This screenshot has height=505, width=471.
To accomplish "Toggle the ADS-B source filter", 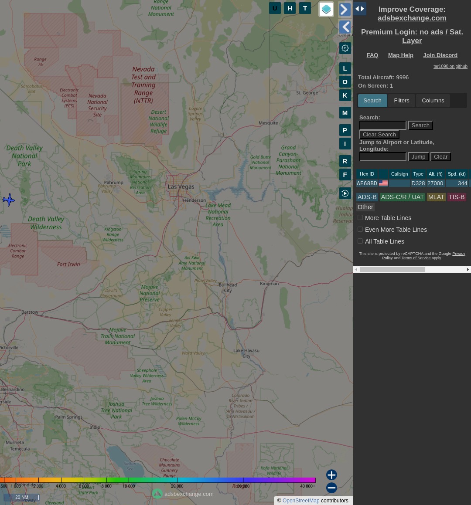I will click(367, 197).
